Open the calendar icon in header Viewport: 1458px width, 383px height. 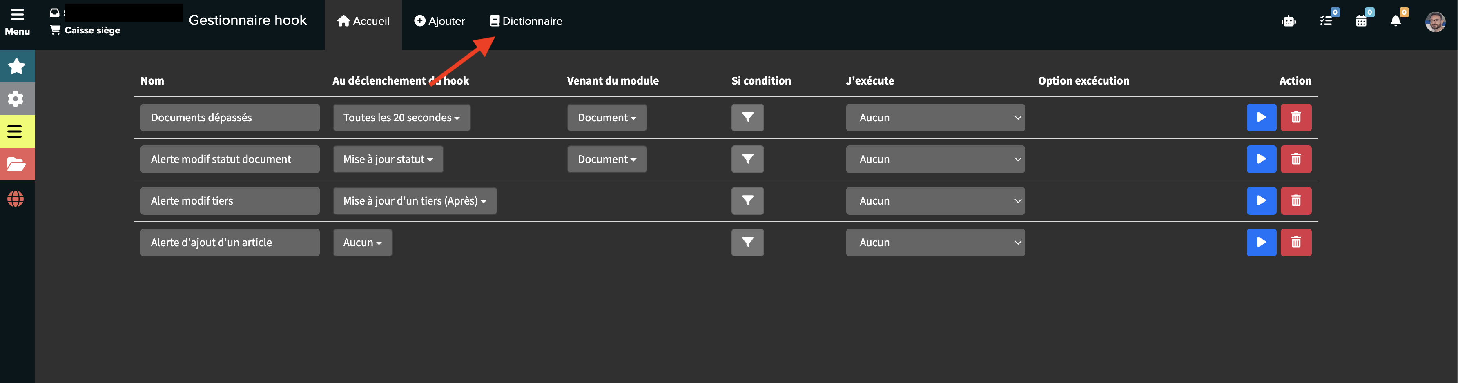point(1361,21)
